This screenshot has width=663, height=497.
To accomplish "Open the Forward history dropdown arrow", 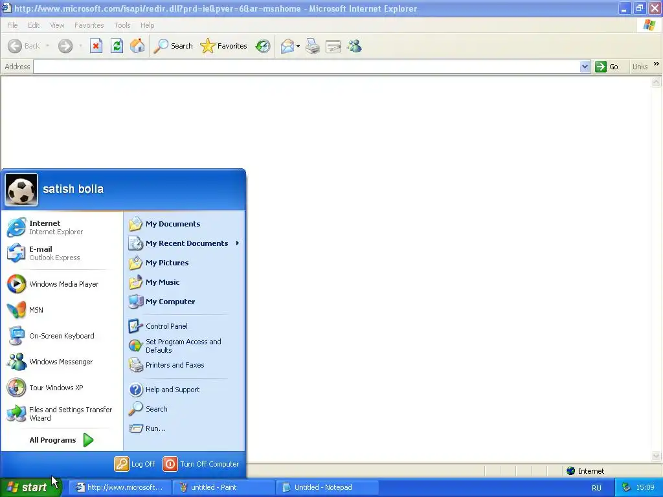I will pos(80,46).
